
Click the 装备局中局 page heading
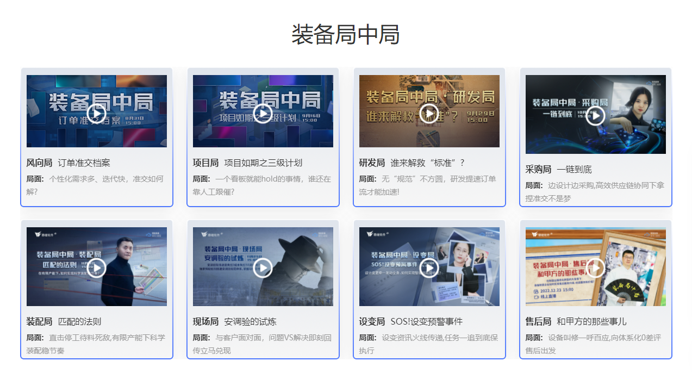(346, 35)
